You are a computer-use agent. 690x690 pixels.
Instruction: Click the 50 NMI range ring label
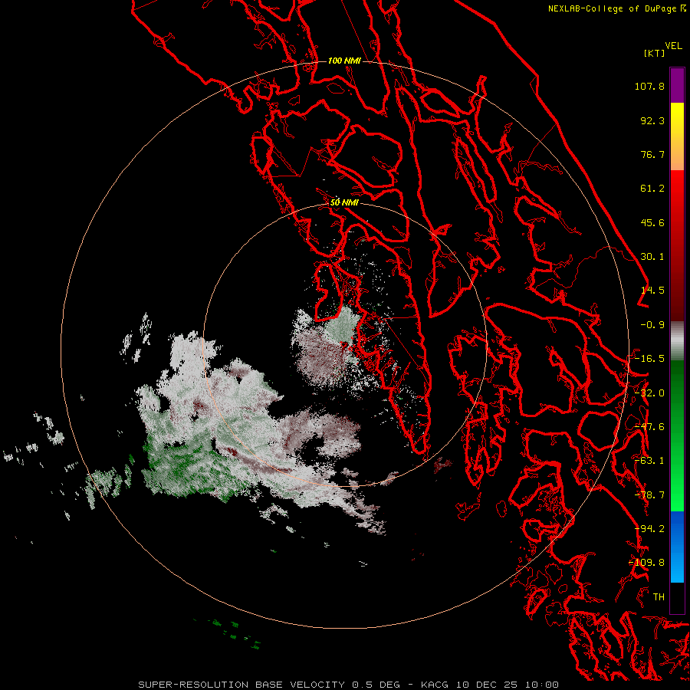(344, 202)
